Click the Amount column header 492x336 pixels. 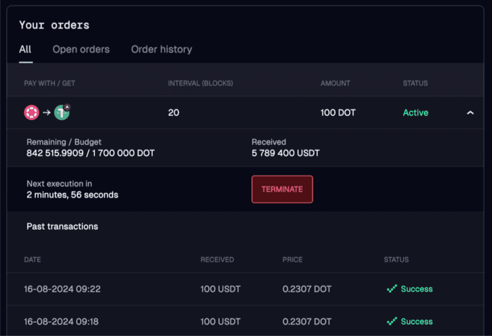(335, 83)
